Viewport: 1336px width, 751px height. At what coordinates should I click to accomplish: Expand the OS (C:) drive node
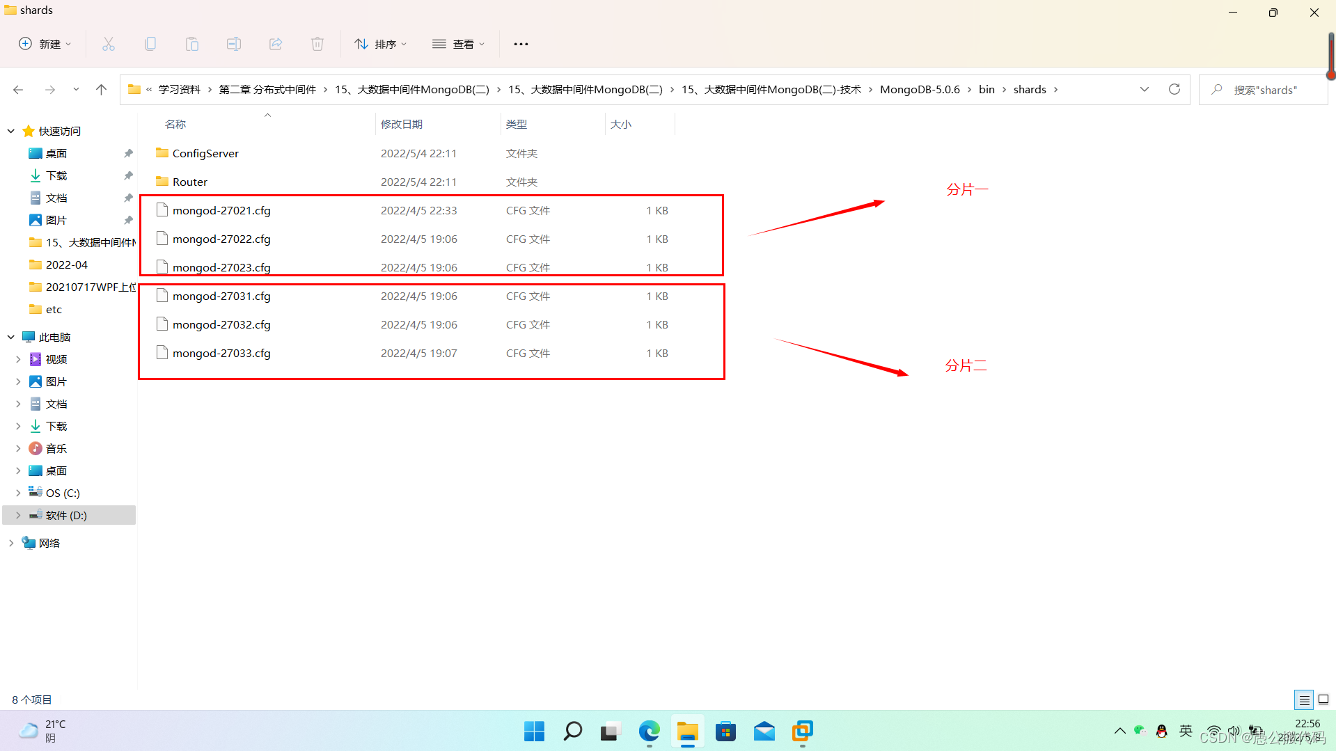click(18, 493)
